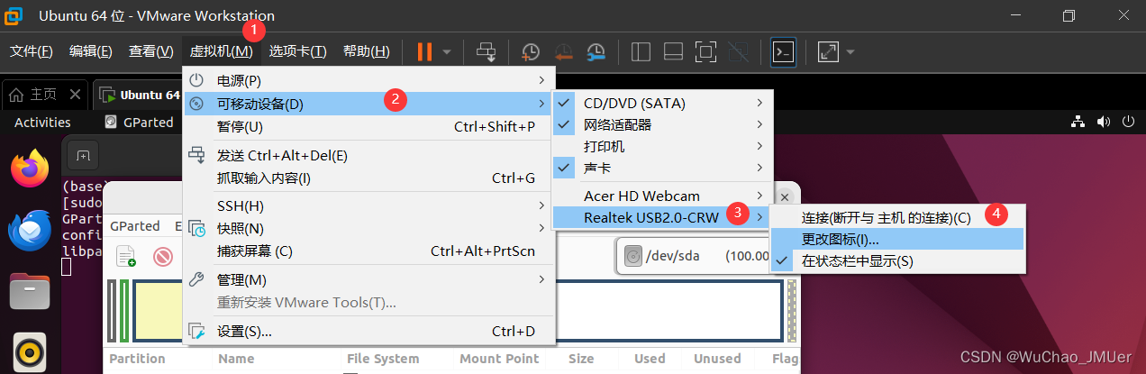Open the power options dropdown arrow beside pause

click(447, 52)
